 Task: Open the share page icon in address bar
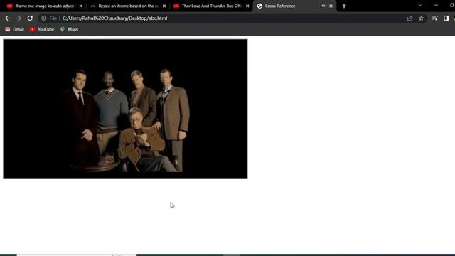click(409, 18)
